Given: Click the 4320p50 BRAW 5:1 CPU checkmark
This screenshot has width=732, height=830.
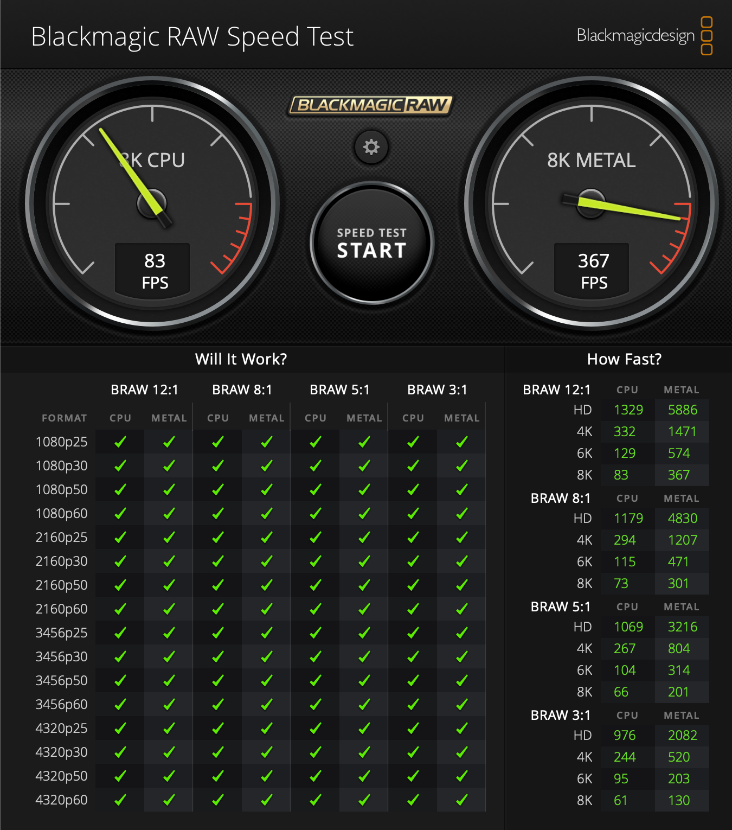Looking at the screenshot, I should (316, 776).
